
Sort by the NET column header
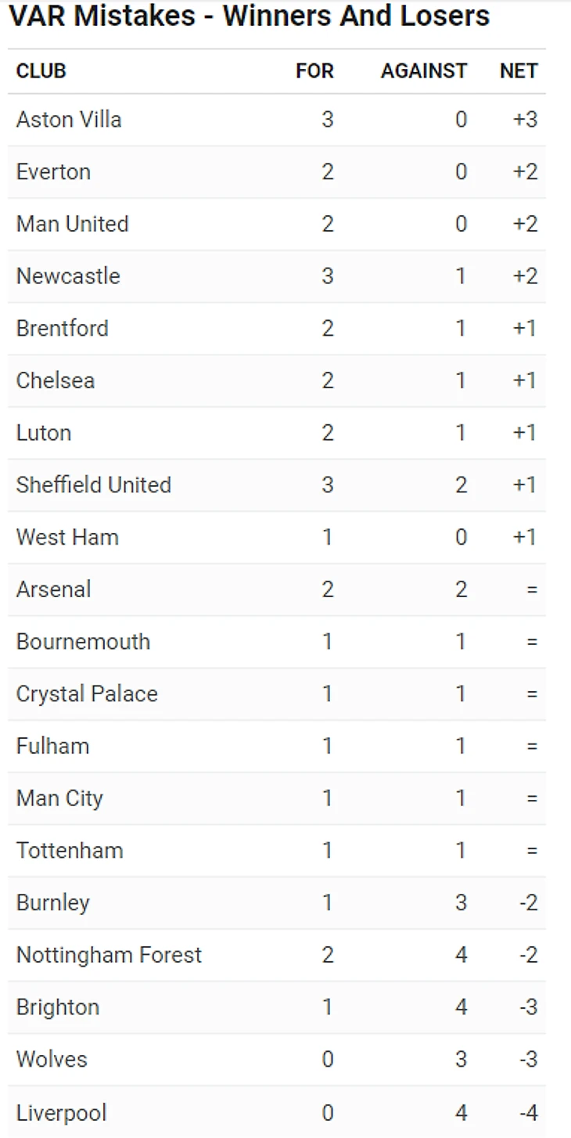pyautogui.click(x=519, y=71)
